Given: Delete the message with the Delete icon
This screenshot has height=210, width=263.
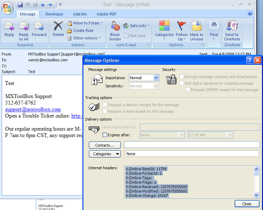Looking at the screenshot, I should [58, 27].
